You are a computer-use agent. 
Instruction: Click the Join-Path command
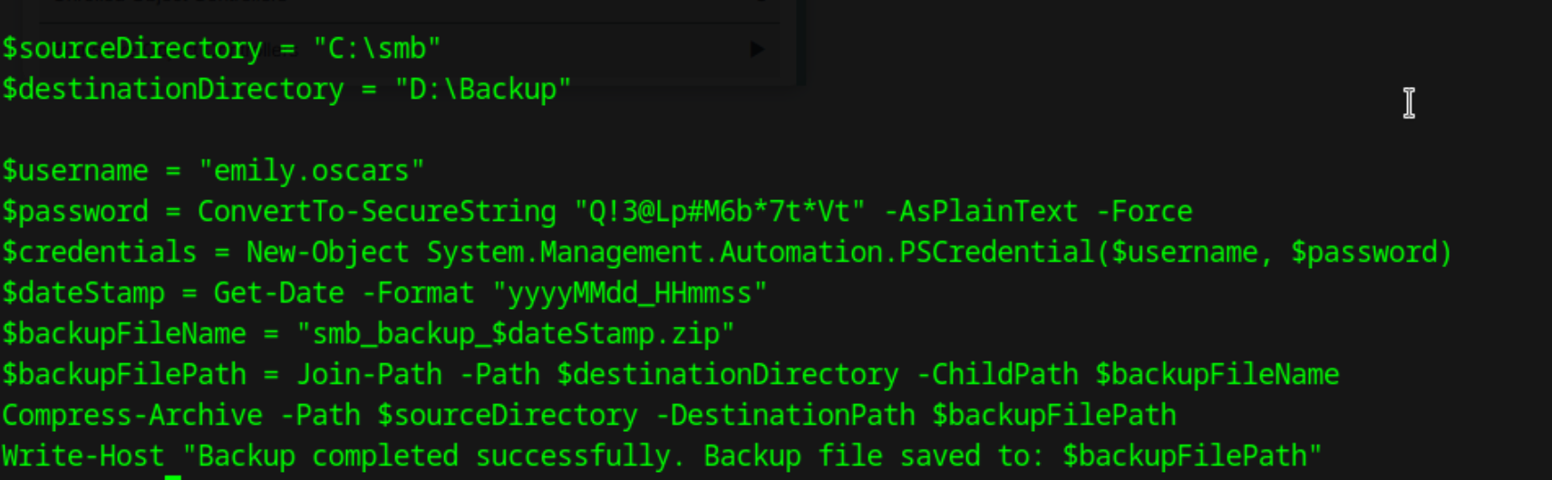point(370,374)
